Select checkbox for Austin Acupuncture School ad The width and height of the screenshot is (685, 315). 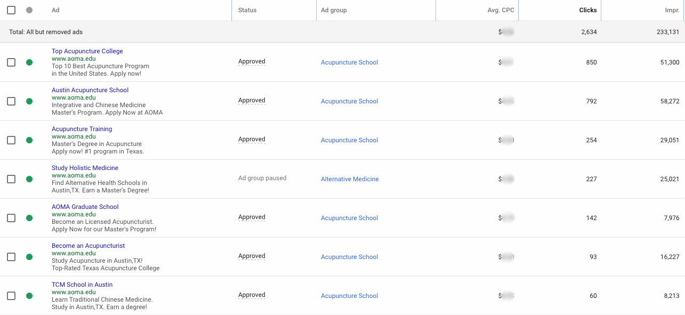(x=11, y=101)
